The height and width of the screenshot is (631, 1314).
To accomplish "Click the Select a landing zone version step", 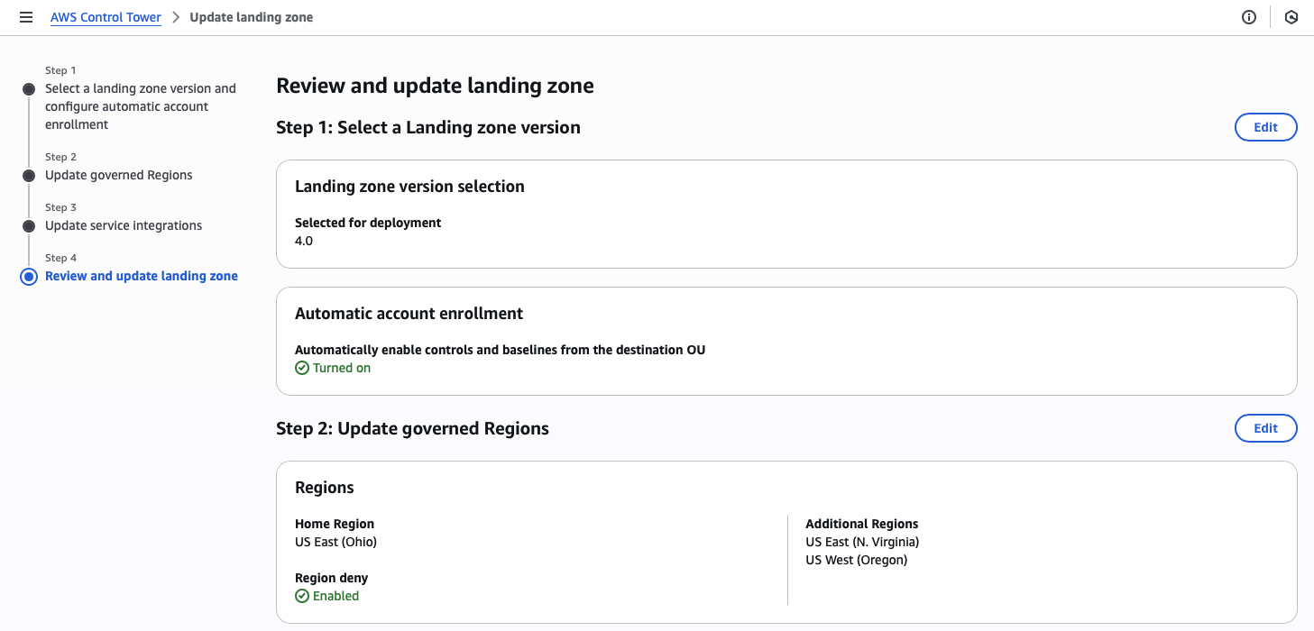I will (x=141, y=105).
